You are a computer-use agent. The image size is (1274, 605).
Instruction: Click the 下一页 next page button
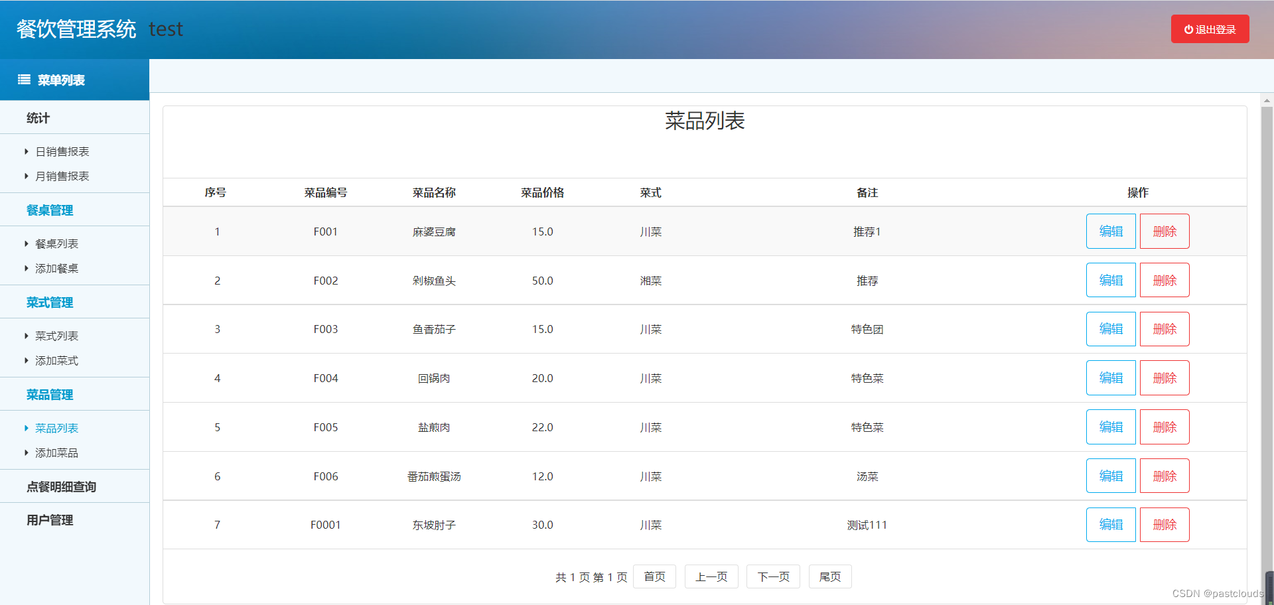[x=773, y=576]
